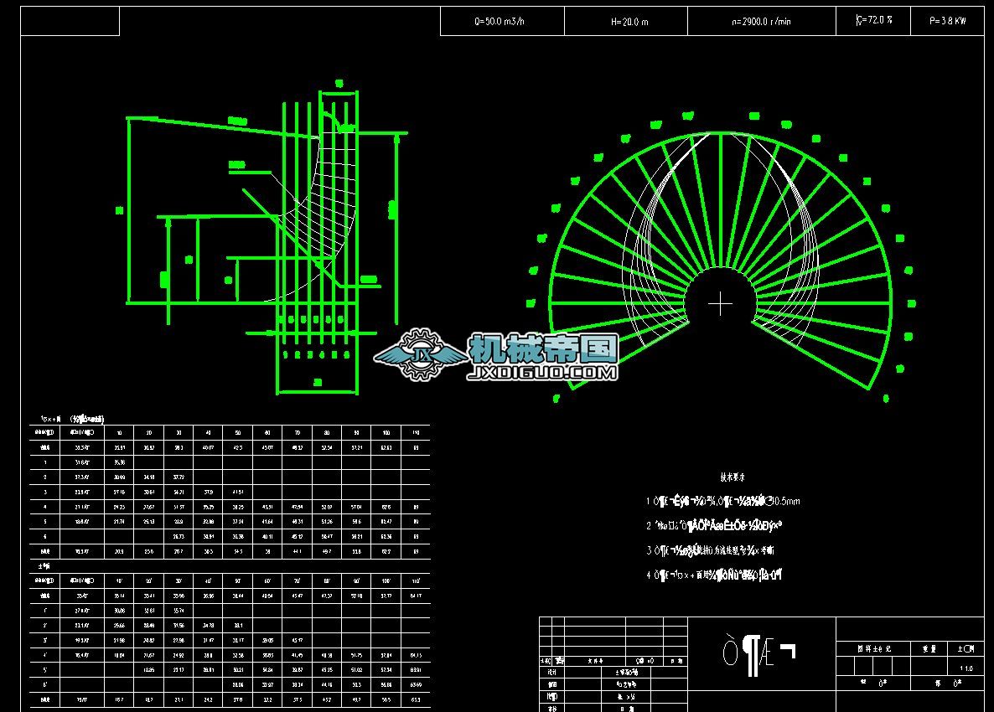Click the 72.0 % efficiency cell

pyautogui.click(x=873, y=21)
